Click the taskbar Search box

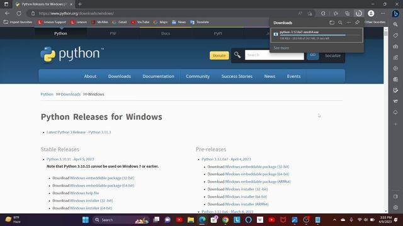(x=121, y=220)
